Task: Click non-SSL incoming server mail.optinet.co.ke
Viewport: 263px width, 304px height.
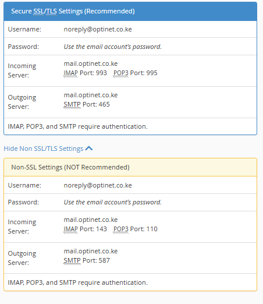Action: (x=91, y=220)
